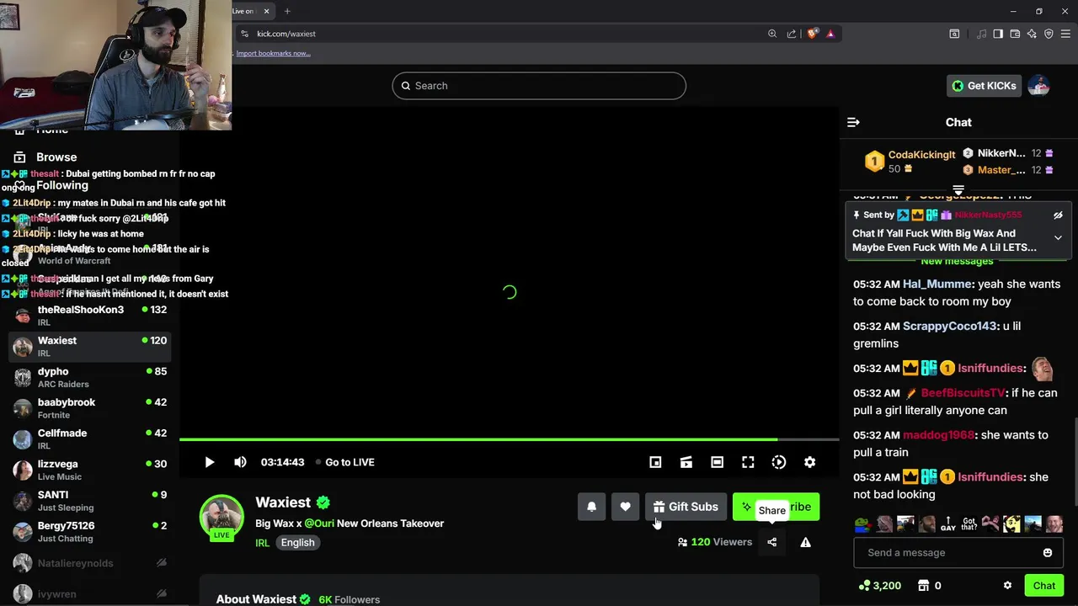
Task: Open the chat shop icon
Action: [x=923, y=586]
